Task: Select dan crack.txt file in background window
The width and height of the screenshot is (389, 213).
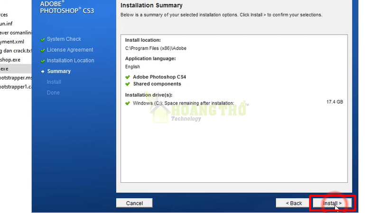Action: click(x=16, y=51)
